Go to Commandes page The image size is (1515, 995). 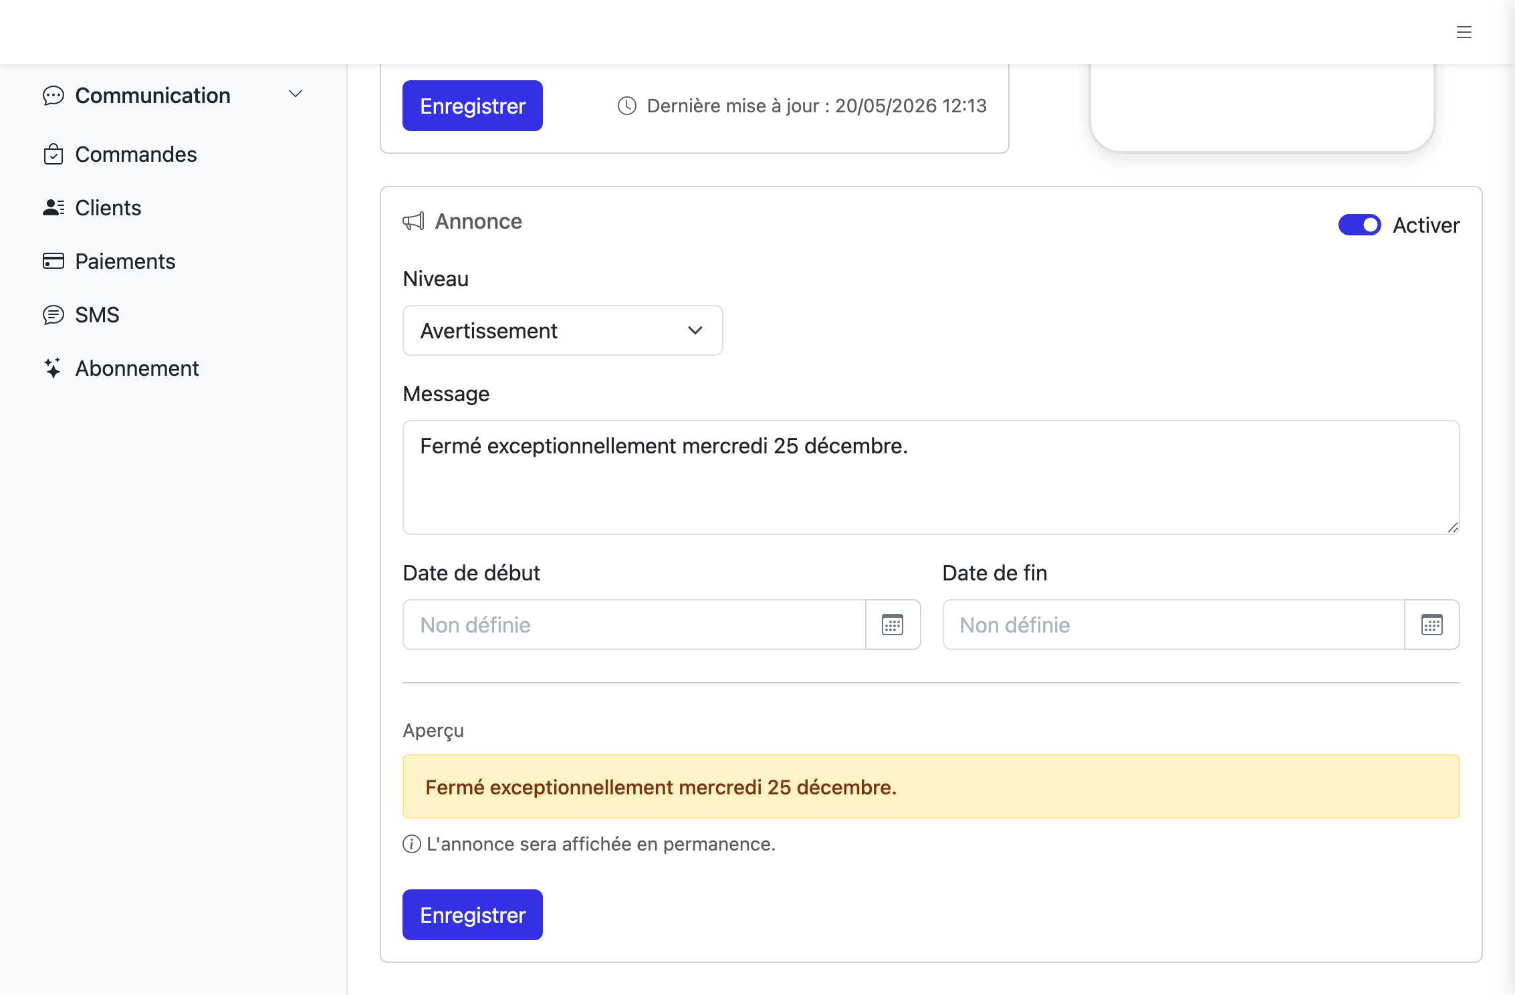click(x=136, y=154)
